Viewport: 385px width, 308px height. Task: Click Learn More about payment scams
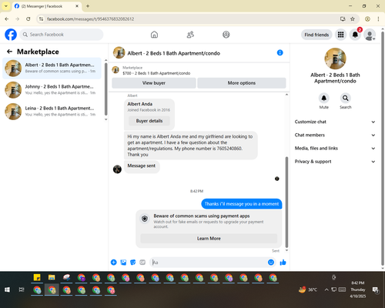pos(209,239)
